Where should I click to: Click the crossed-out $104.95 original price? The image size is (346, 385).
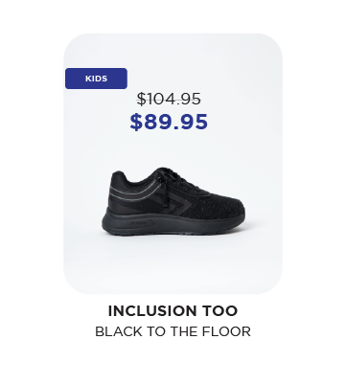[x=169, y=99]
